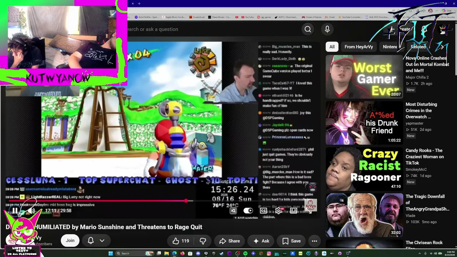Image resolution: width=457 pixels, height=257 pixels.
Task: Pause the video with the pause button
Action: click(15, 211)
